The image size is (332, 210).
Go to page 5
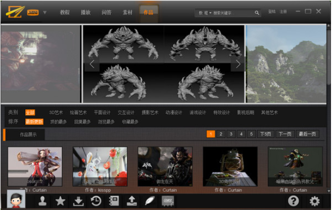click(x=251, y=134)
